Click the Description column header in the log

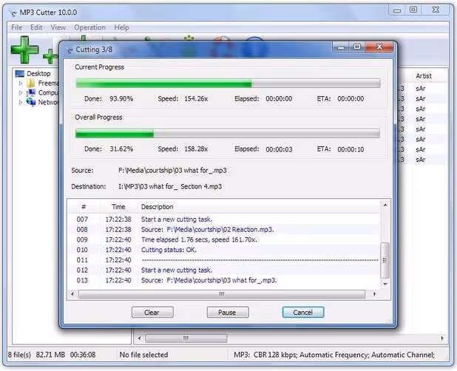click(157, 207)
